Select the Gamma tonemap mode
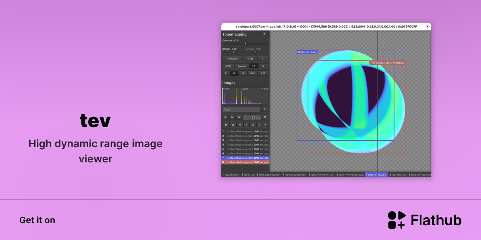481x240 pixels. [x=242, y=66]
